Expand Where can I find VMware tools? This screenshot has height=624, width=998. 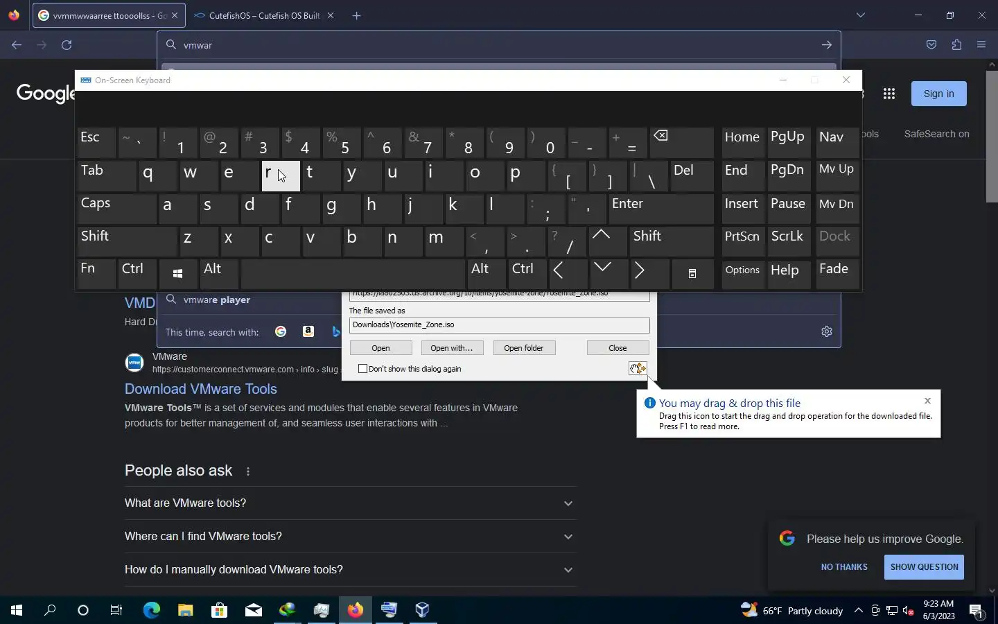(350, 537)
